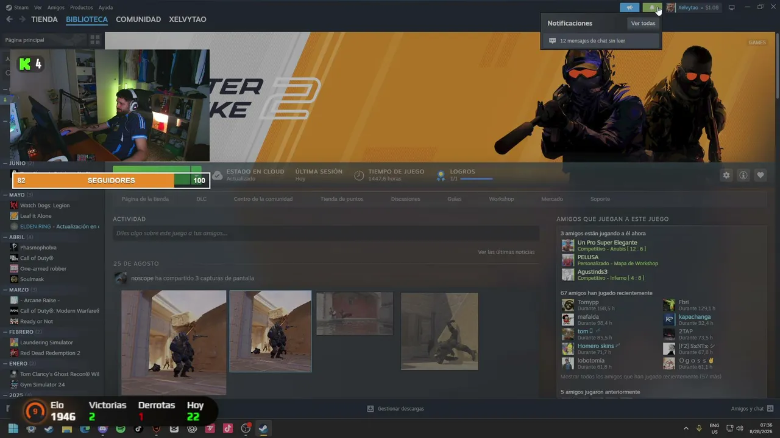
Task: Click the microphone icon in system tray
Action: tap(699, 428)
